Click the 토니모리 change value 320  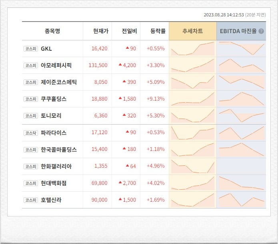[132, 116]
